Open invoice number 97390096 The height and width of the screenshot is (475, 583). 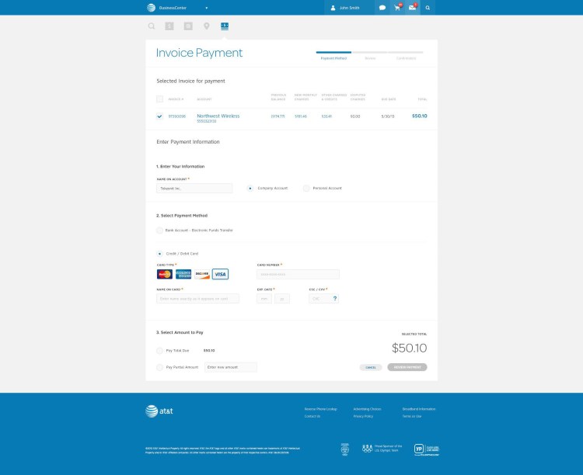[x=177, y=116]
